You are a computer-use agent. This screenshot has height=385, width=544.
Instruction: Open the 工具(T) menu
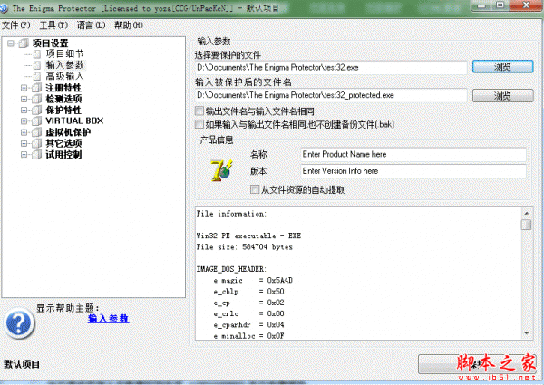tap(53, 25)
